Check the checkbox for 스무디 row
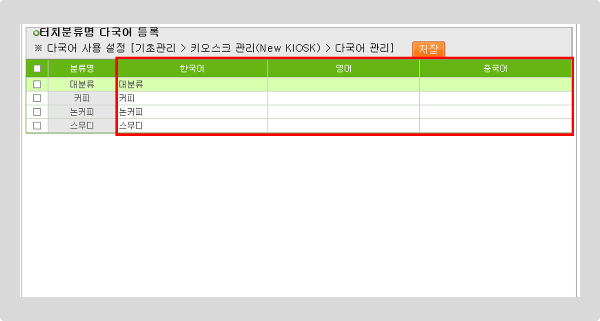The height and width of the screenshot is (321, 600). point(37,125)
